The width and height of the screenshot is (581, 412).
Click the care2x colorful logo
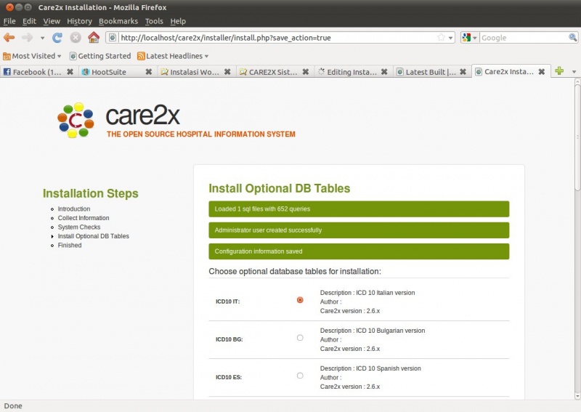[x=75, y=121]
